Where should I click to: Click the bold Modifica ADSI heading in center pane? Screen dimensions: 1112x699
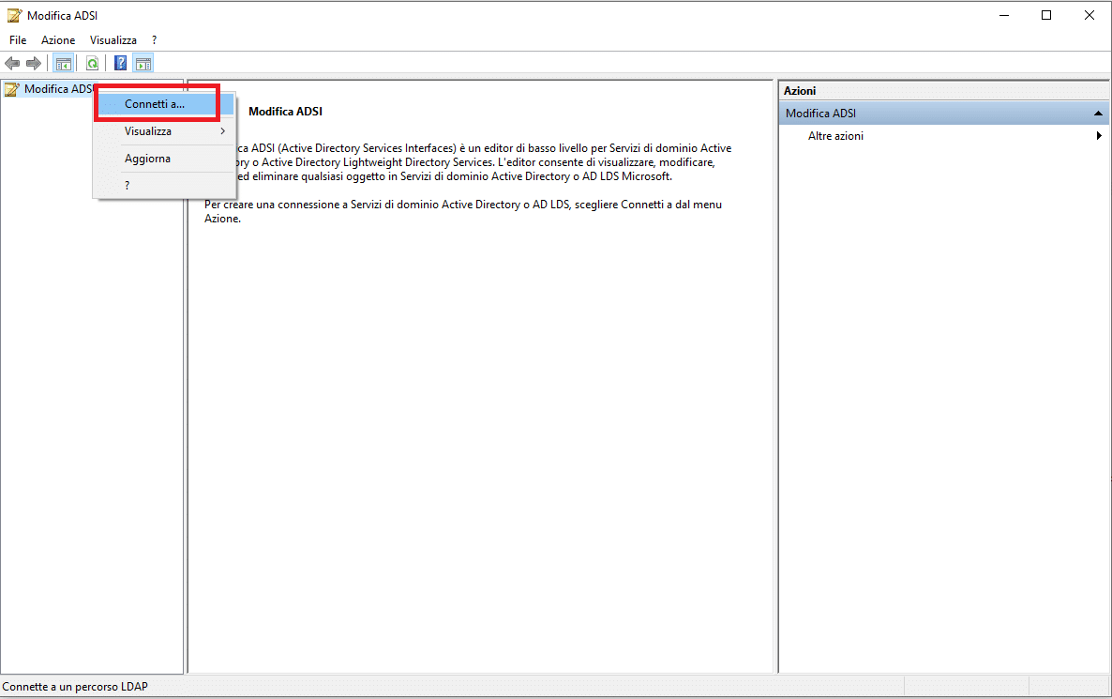coord(285,112)
